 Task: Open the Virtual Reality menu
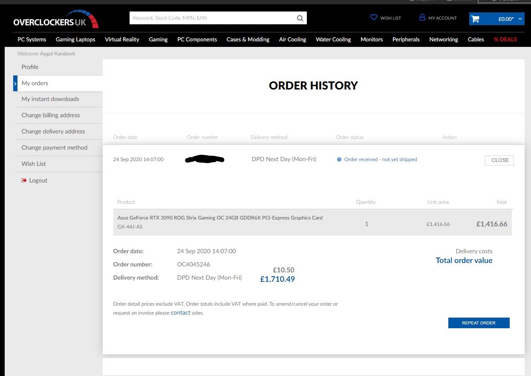(x=122, y=39)
